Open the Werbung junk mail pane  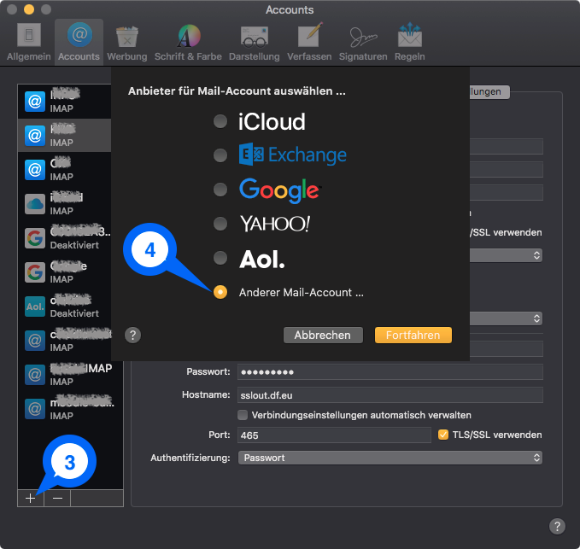pyautogui.click(x=127, y=42)
